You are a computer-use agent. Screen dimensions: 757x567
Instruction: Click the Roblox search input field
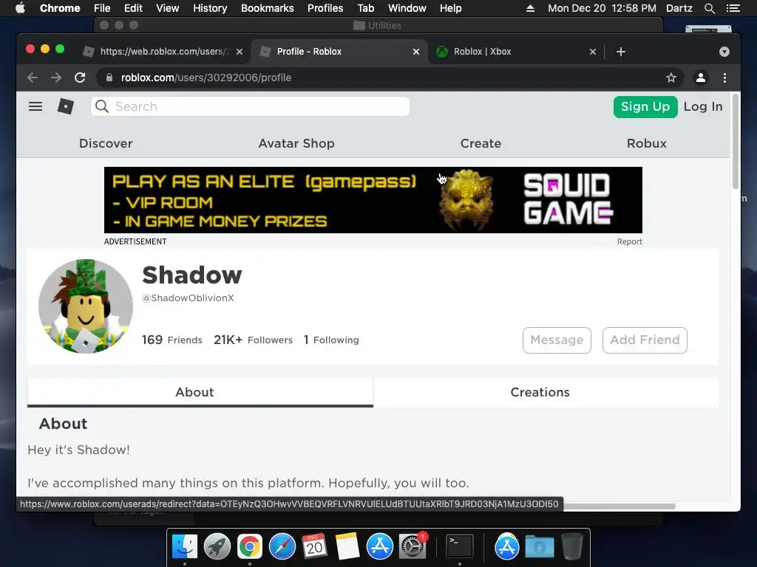(250, 106)
